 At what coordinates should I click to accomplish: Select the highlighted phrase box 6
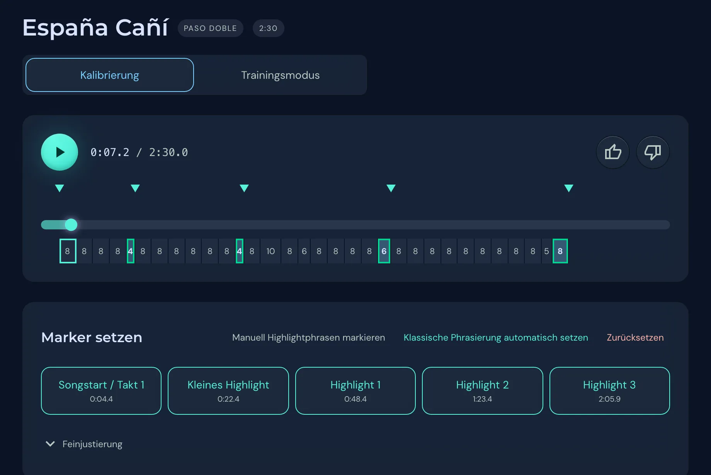[x=384, y=251]
